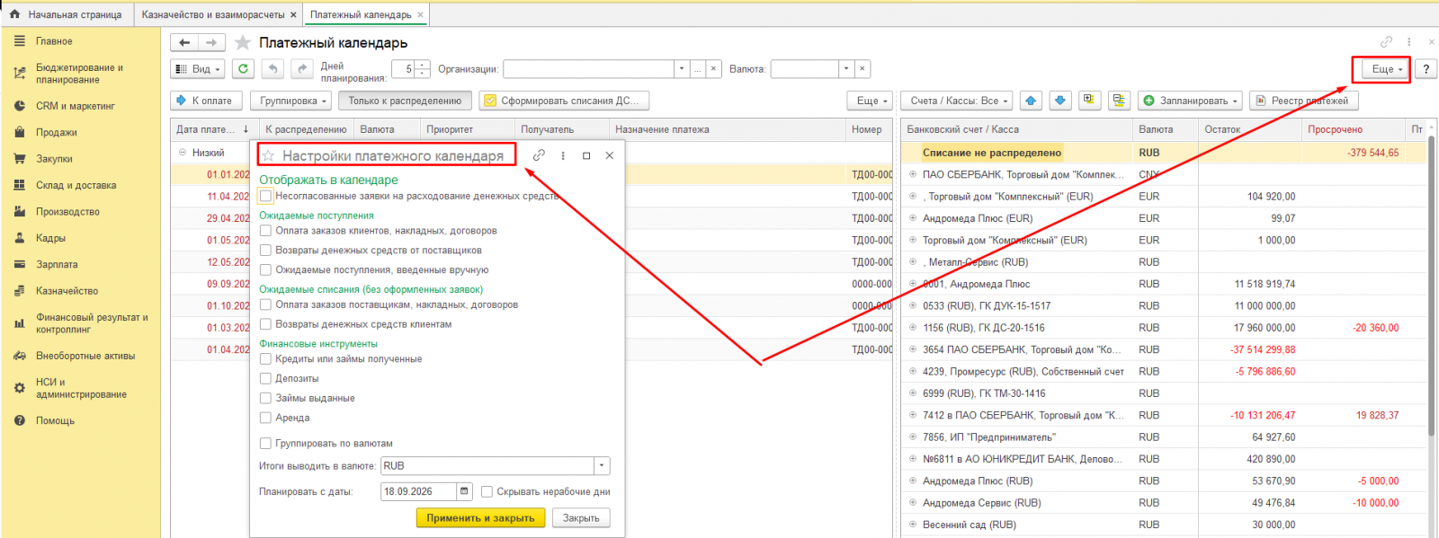Copy link to the settings dialog via chain icon

pos(539,155)
